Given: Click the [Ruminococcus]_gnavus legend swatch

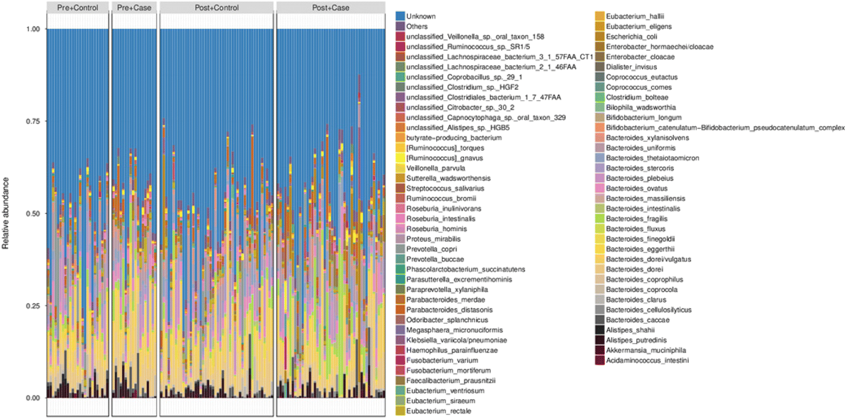Looking at the screenshot, I should coord(400,158).
